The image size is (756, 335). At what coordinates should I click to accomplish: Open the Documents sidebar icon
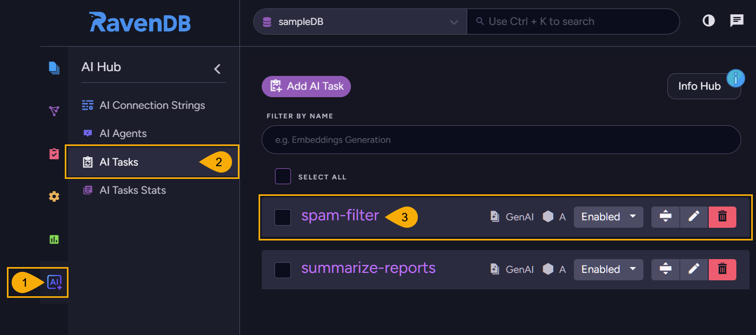[54, 68]
